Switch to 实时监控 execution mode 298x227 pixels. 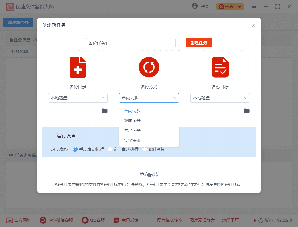145,149
